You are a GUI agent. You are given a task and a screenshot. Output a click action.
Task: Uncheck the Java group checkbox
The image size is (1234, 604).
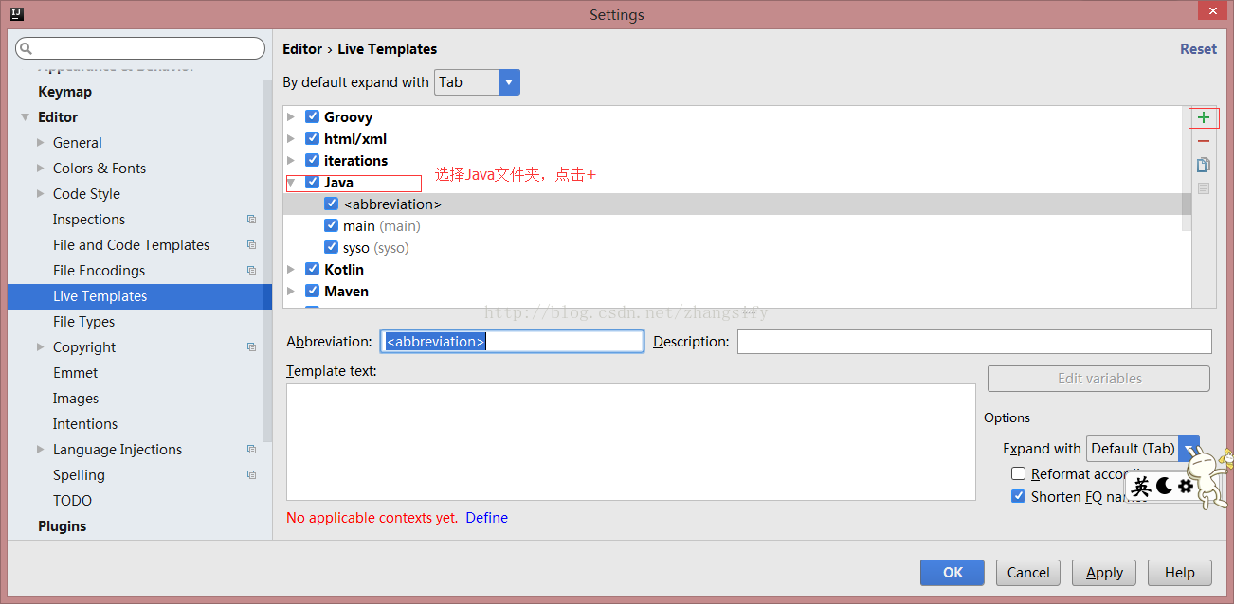312,182
